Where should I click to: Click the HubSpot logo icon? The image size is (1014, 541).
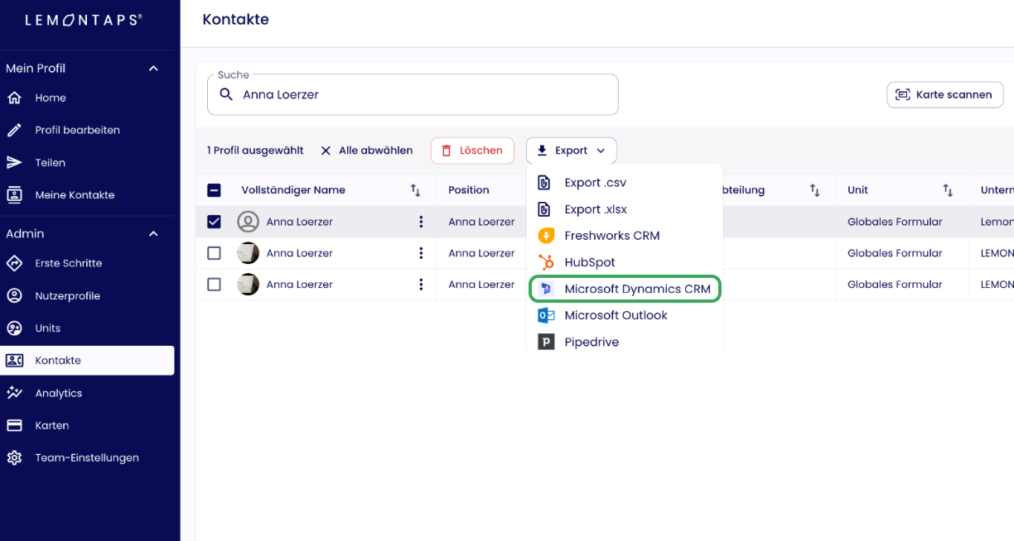point(546,262)
